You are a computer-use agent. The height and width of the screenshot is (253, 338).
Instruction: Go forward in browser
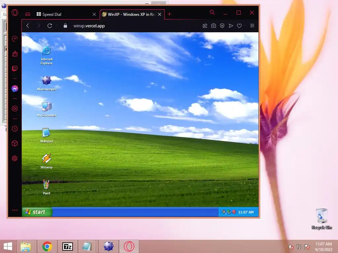(39, 26)
